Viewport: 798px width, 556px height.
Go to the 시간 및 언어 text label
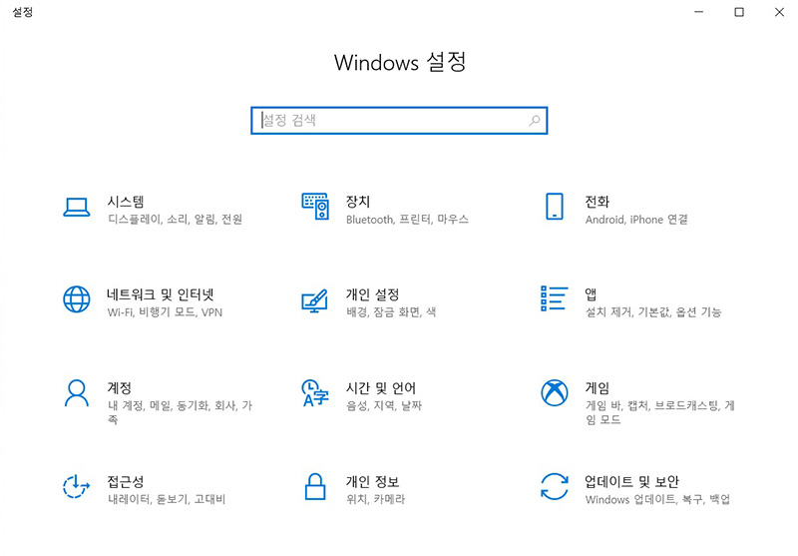pos(381,387)
